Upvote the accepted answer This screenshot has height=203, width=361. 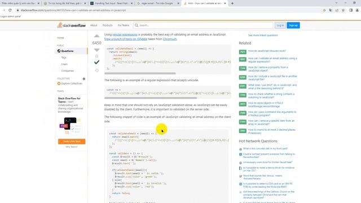(x=96, y=36)
